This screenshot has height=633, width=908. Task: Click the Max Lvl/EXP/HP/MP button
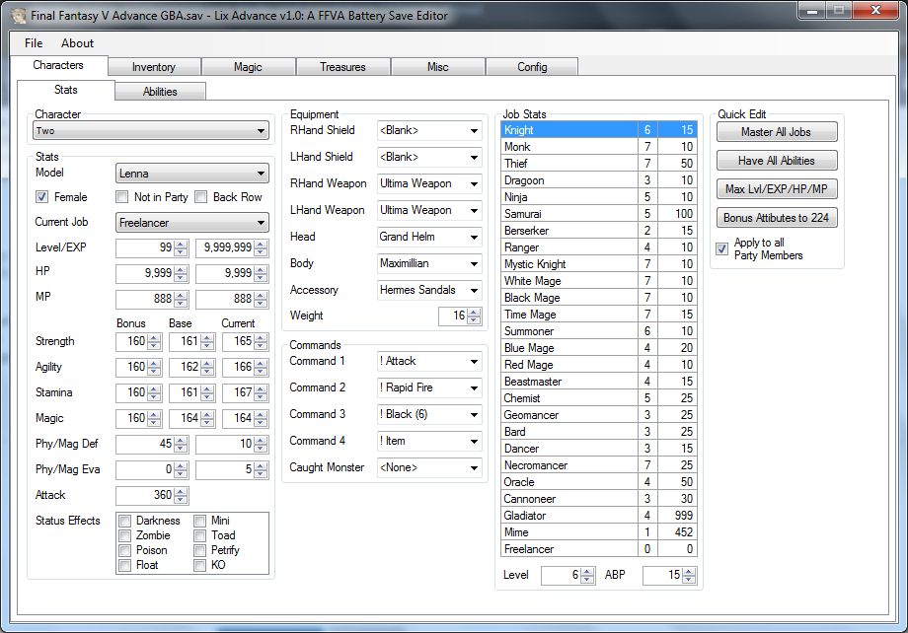[777, 189]
